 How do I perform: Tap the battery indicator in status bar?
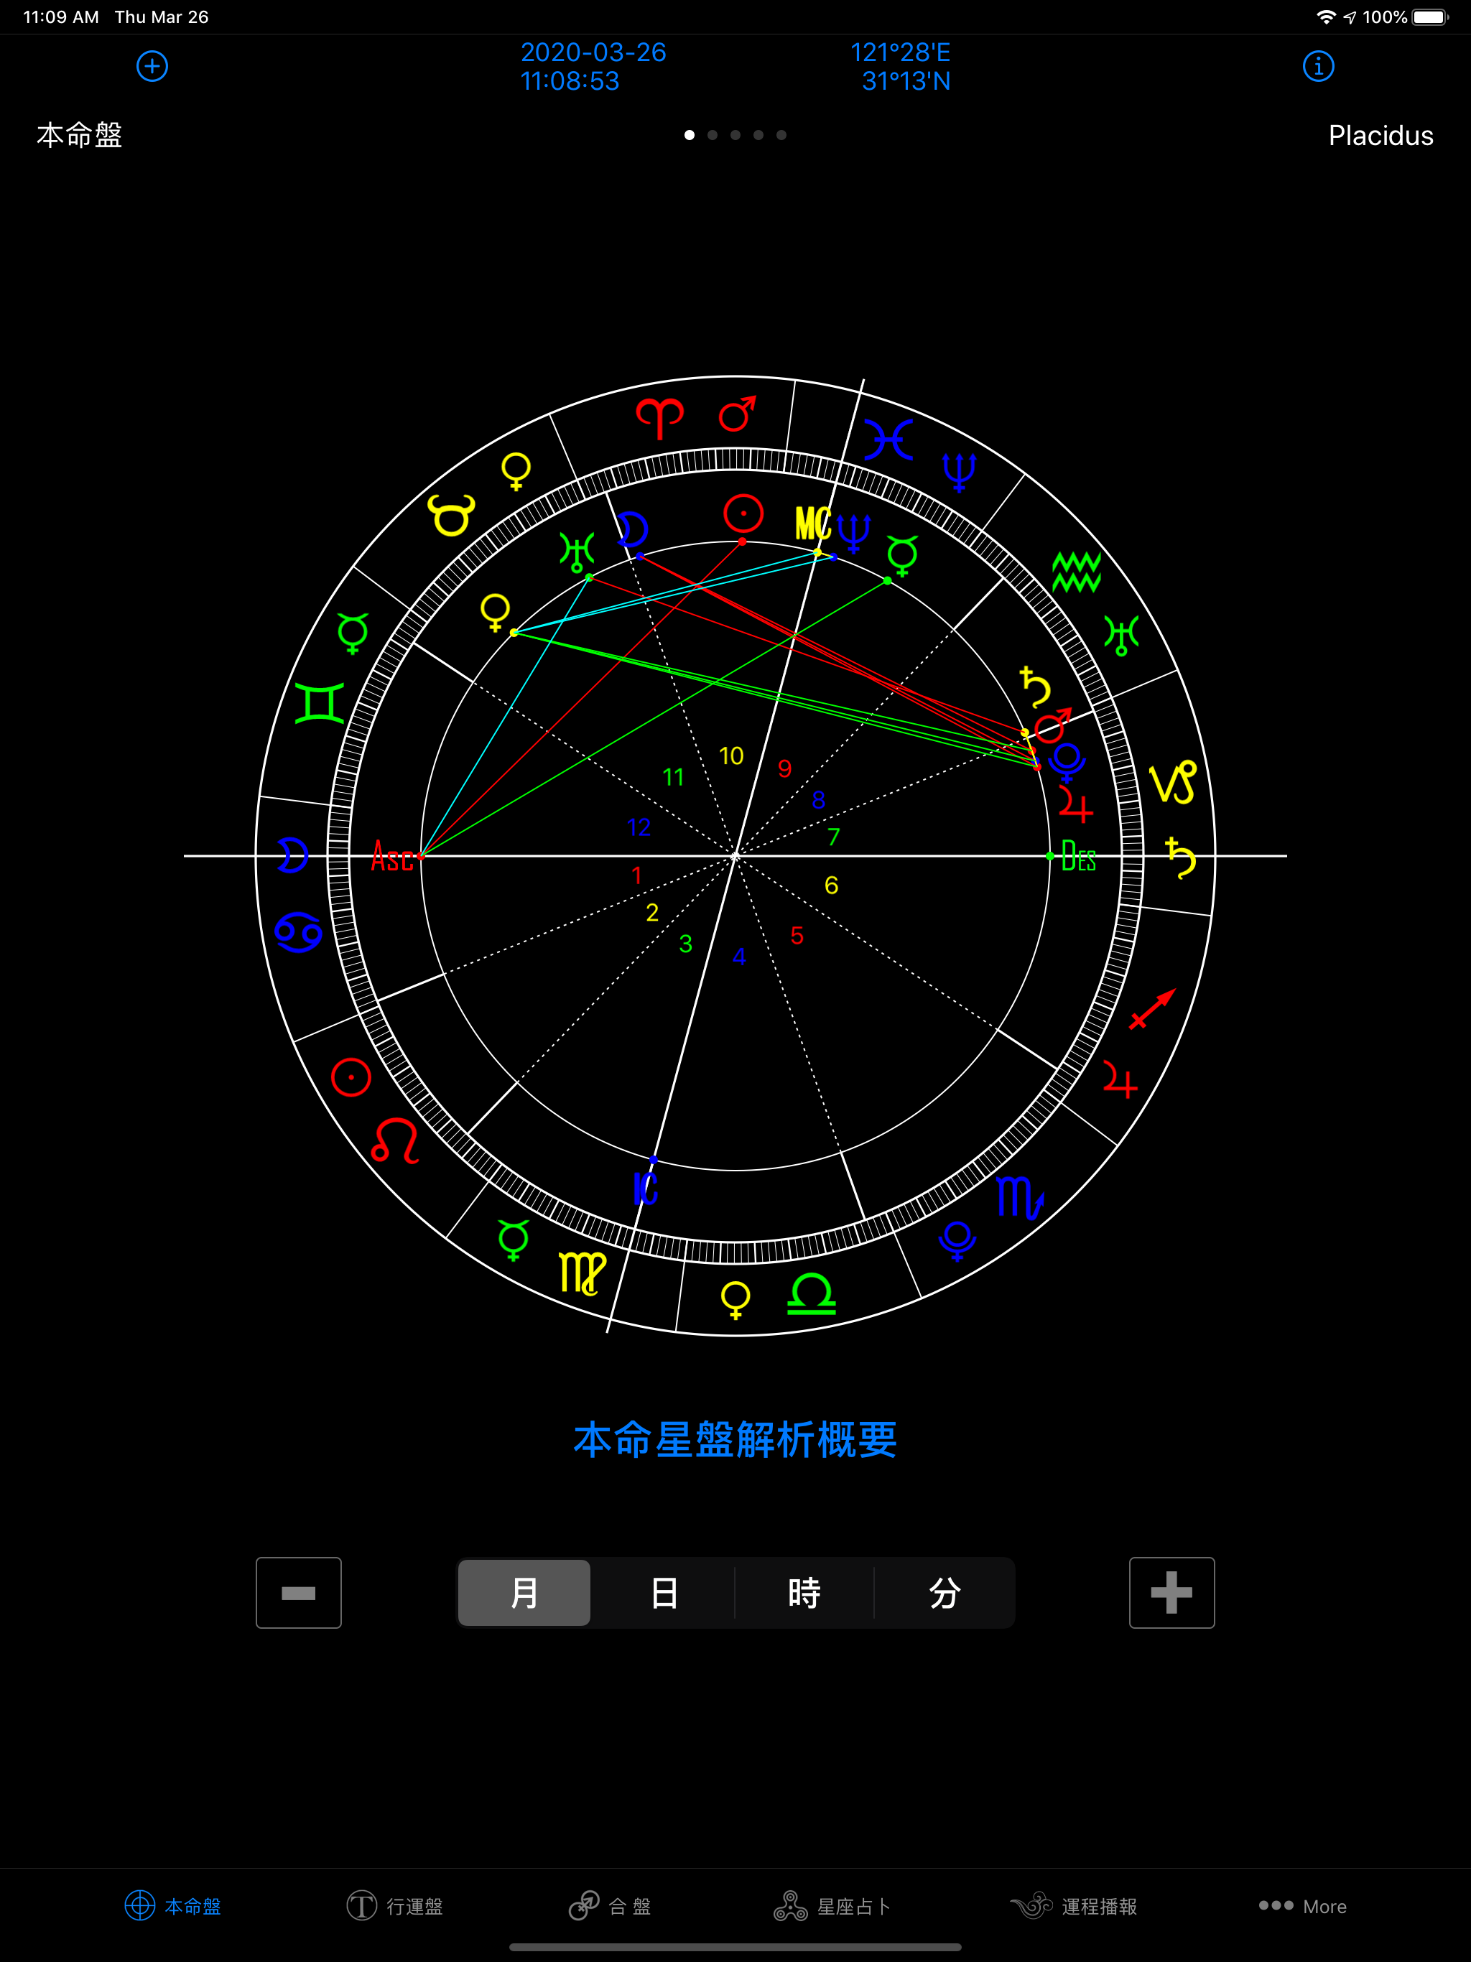pos(1430,17)
